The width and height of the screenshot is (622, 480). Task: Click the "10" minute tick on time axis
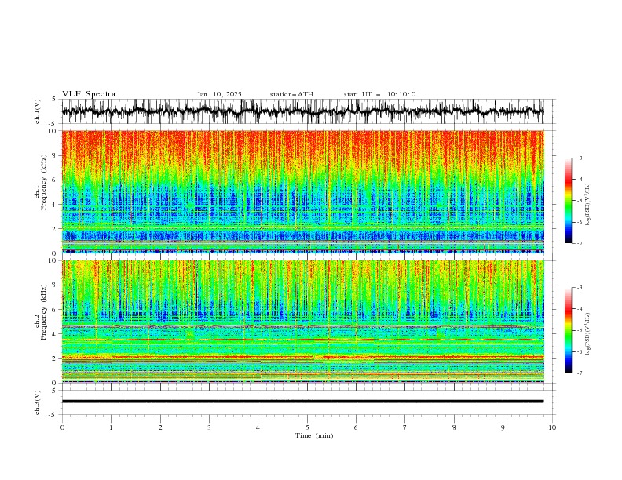pos(552,427)
